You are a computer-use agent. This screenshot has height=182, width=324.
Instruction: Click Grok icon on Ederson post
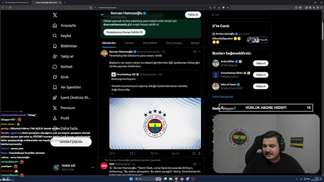click(194, 52)
